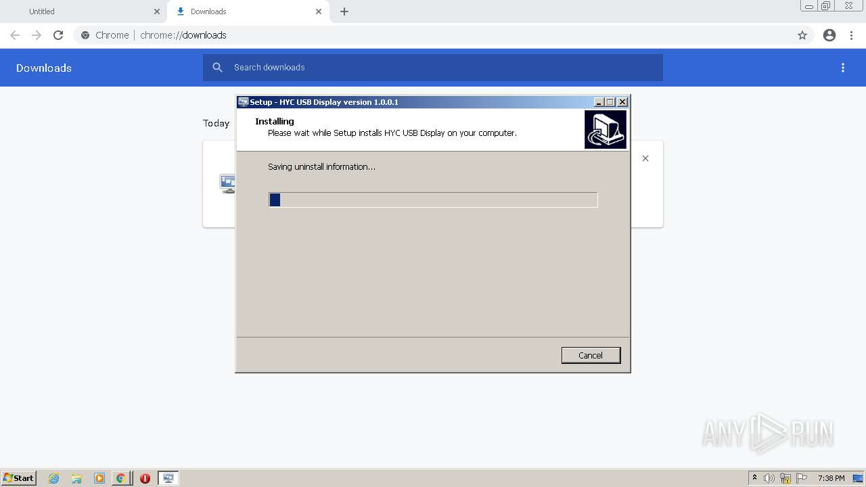Viewport: 866px width, 487px height.
Task: Click the Downloads page heading
Action: pyautogui.click(x=44, y=68)
